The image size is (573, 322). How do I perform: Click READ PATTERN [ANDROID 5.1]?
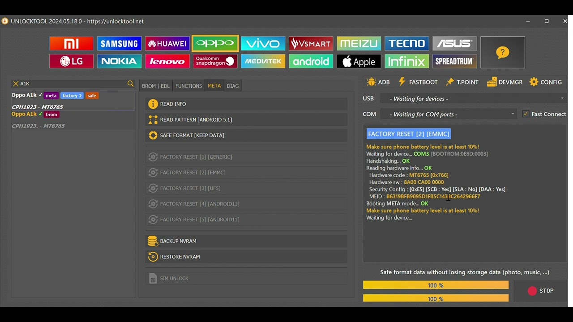point(246,120)
